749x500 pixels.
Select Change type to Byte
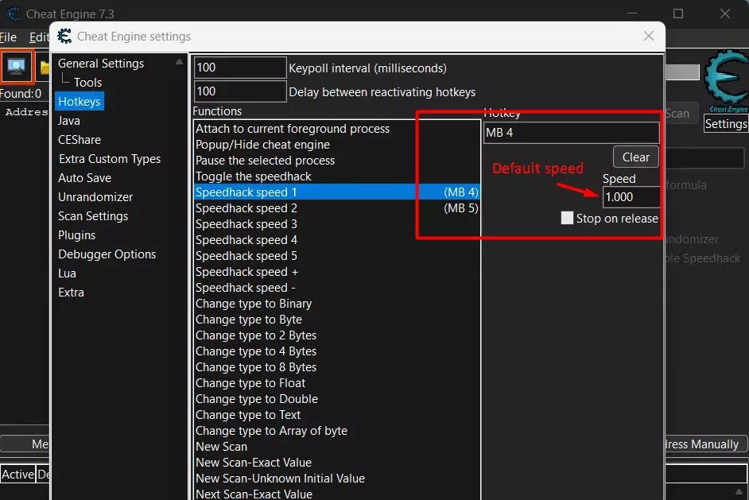click(337, 320)
